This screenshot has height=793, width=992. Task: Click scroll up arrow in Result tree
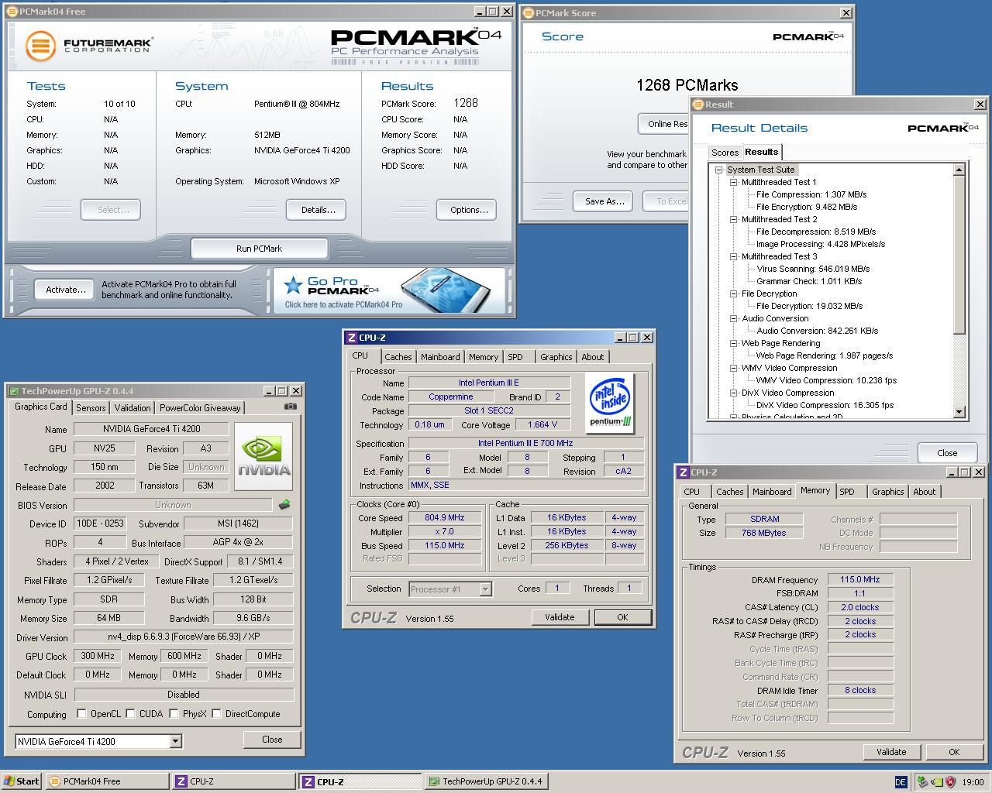coord(959,170)
